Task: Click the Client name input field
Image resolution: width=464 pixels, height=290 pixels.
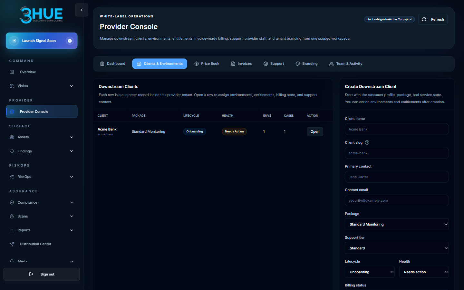Action: [397, 129]
